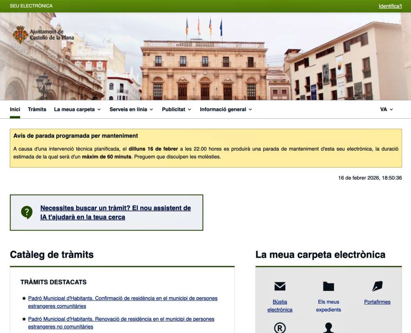
Task: Open the Bústia electrònica envelope icon
Action: (280, 286)
